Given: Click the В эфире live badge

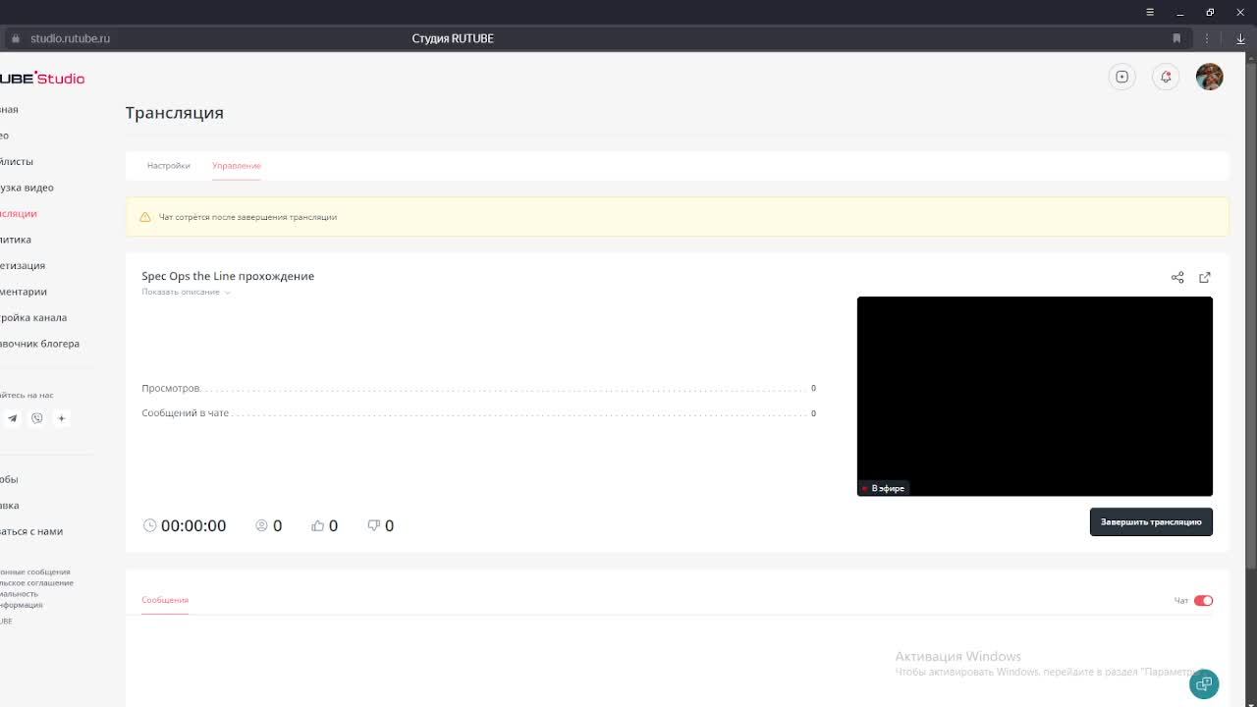Looking at the screenshot, I should (883, 488).
